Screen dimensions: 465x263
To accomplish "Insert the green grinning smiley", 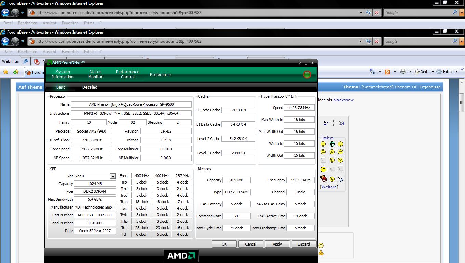I will (x=332, y=144).
